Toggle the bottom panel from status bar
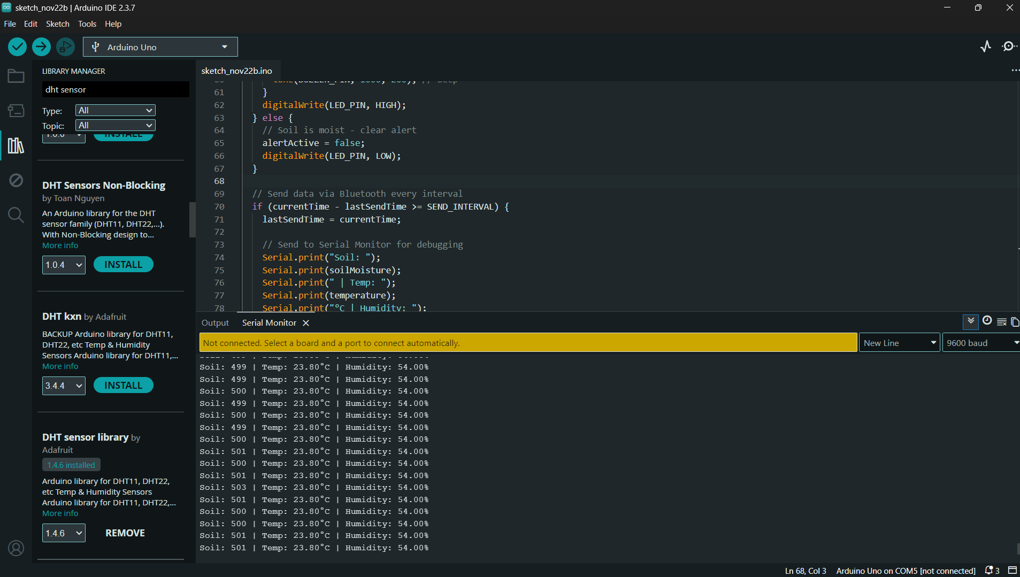 (1012, 570)
